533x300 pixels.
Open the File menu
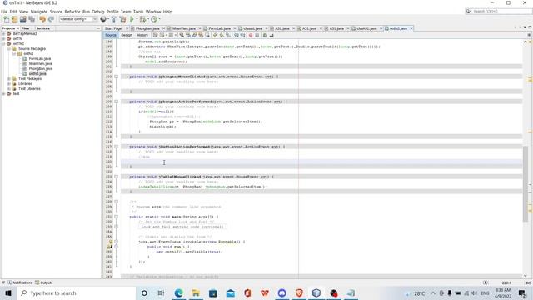pos(4,12)
